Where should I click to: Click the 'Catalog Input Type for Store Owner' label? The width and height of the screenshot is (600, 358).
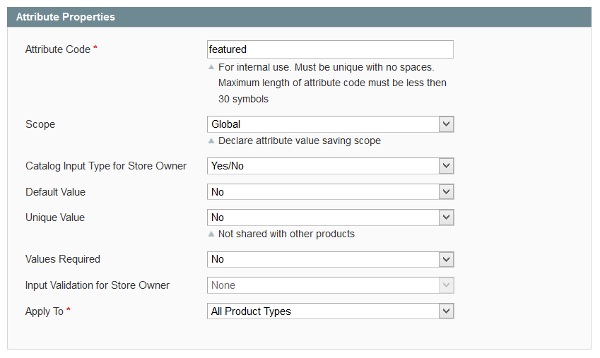click(106, 166)
